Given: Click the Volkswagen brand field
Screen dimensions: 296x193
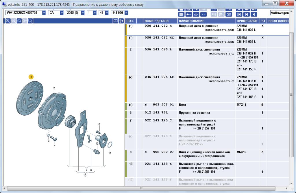Looking at the screenshot, I should (280, 13).
